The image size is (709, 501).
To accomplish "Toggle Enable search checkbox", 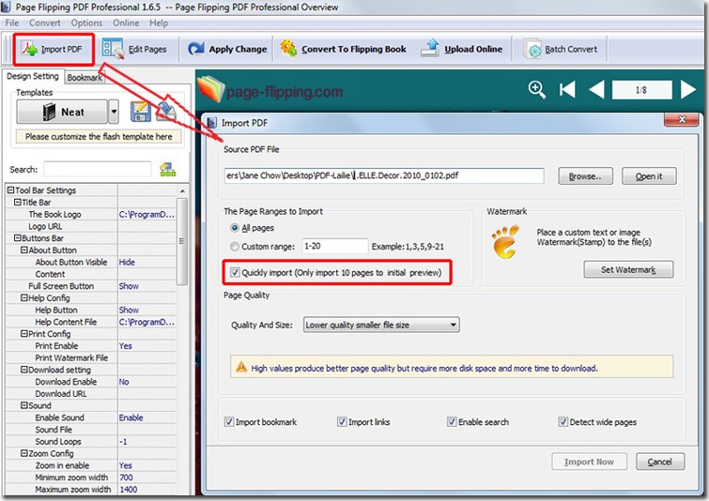I will pyautogui.click(x=452, y=422).
